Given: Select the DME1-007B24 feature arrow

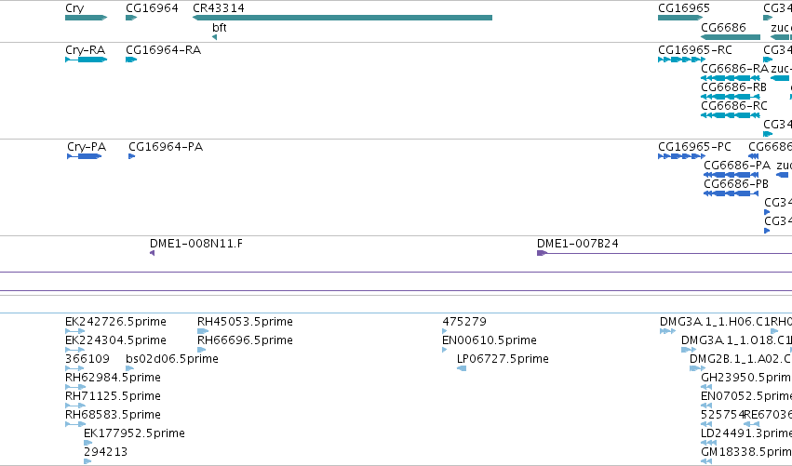Looking at the screenshot, I should pos(542,253).
